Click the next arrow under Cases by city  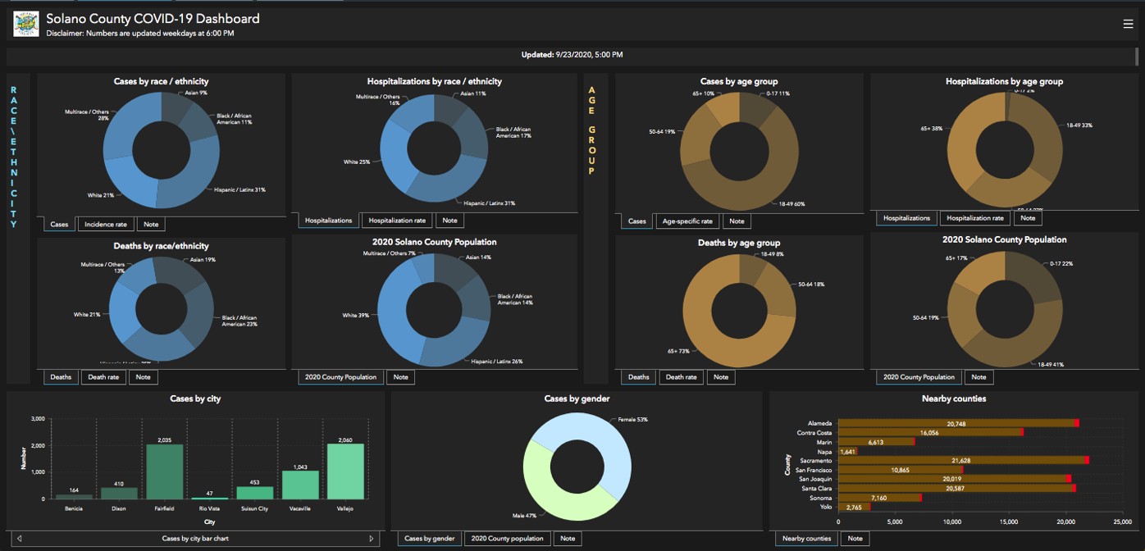click(x=372, y=539)
